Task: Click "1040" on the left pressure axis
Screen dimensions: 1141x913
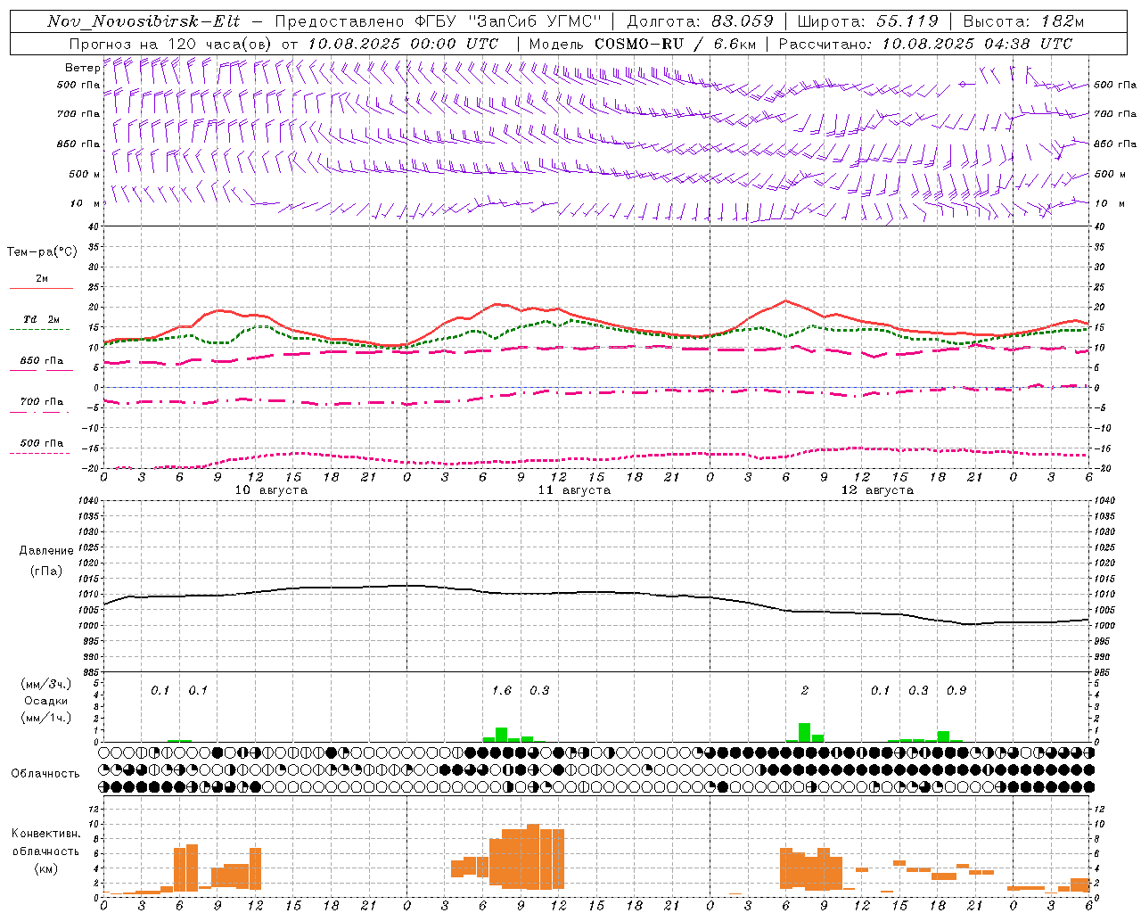Action: (x=86, y=500)
